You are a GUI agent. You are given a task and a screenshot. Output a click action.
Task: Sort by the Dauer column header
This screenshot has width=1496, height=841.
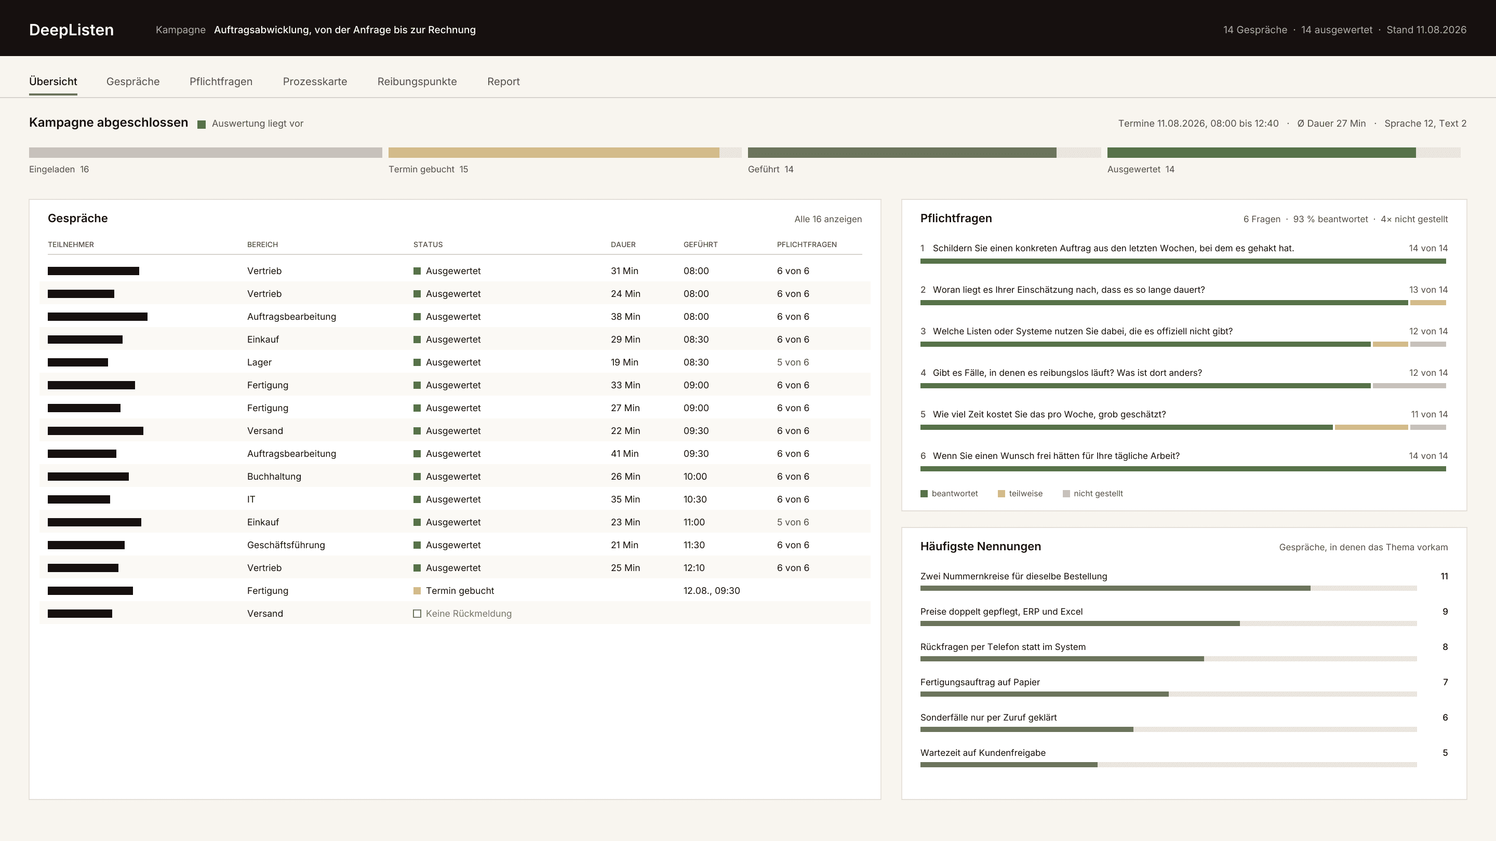[x=623, y=245]
